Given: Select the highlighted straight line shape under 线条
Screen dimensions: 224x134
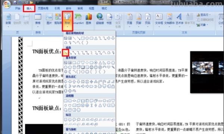Looking at the screenshot, I should click(65, 53).
